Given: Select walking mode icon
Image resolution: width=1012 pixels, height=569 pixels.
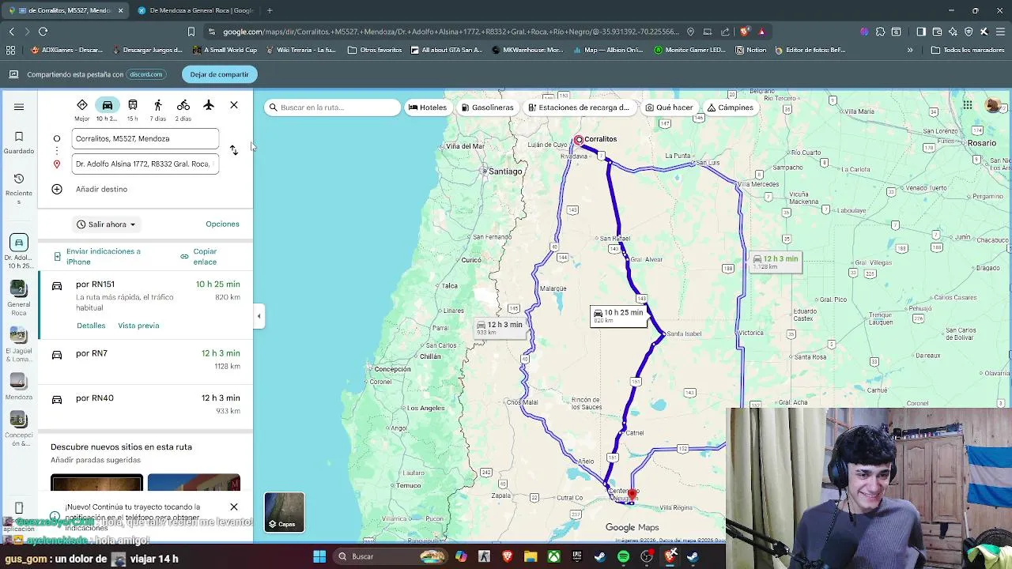Looking at the screenshot, I should point(158,105).
